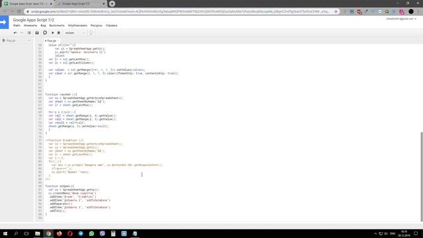This screenshot has height=238, width=423.
Task: Open Task View on taskbar
Action: coord(26,233)
